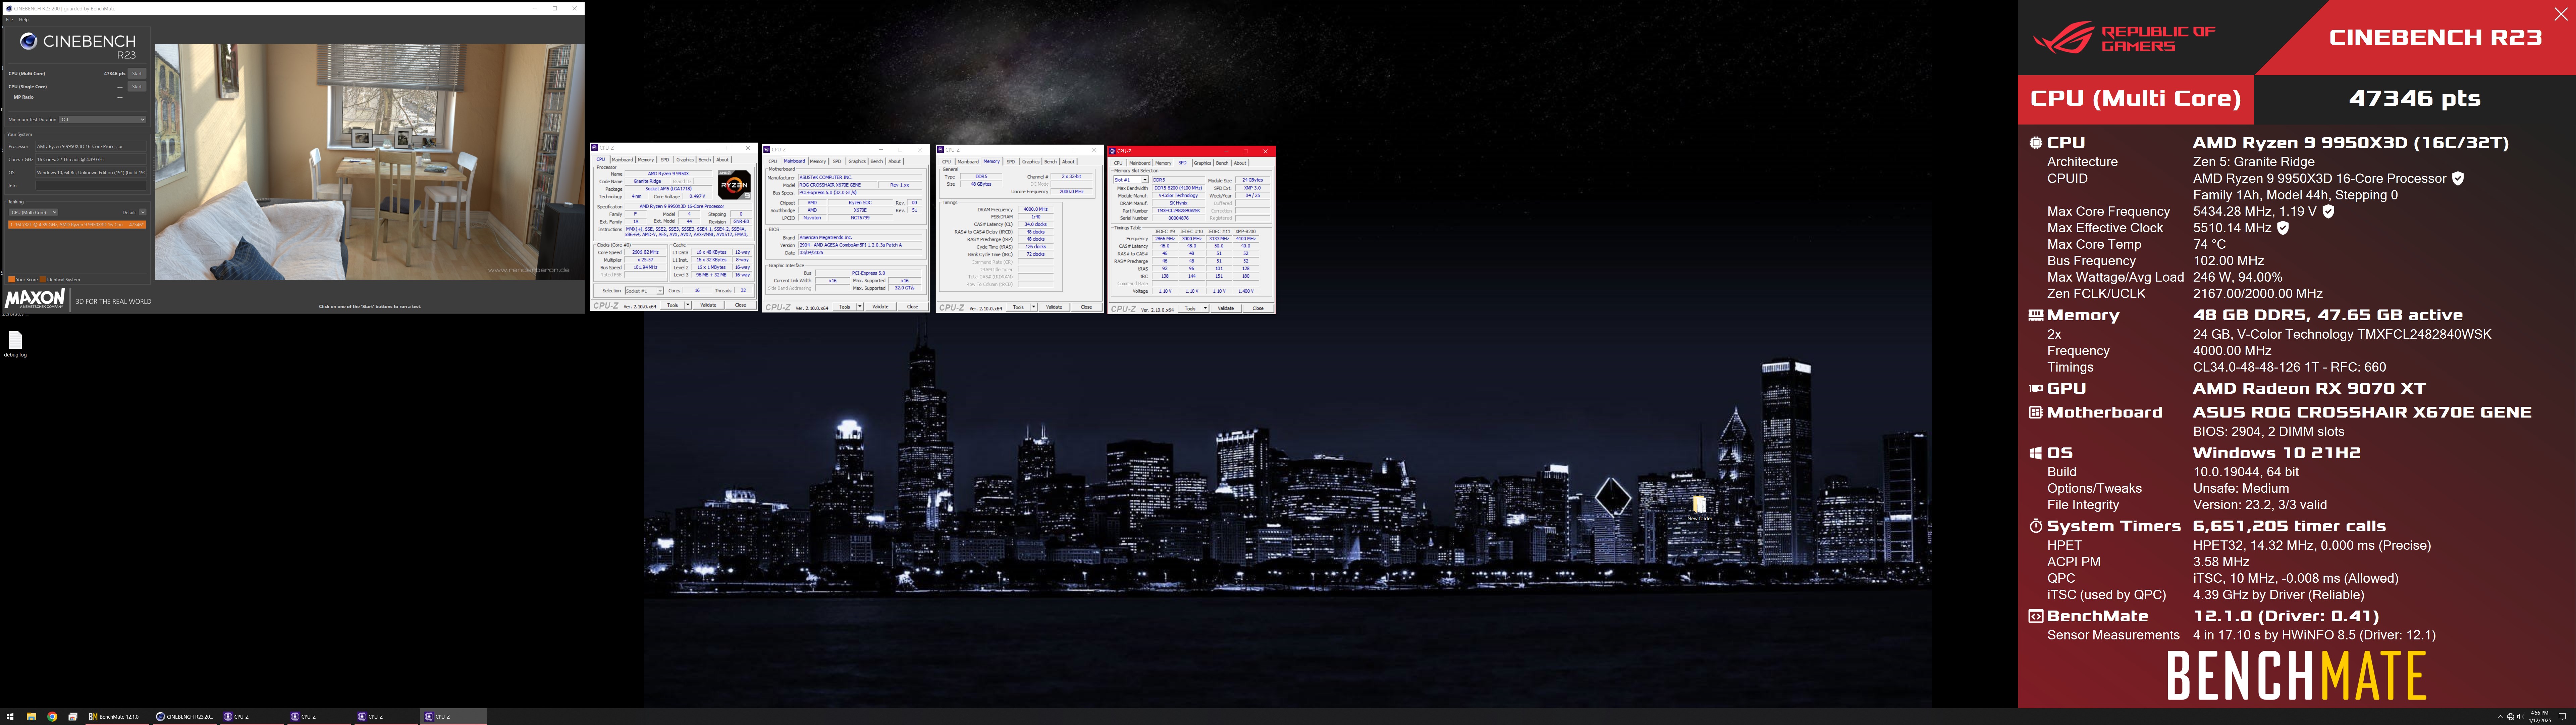Click the Info input field in Cinebench
2576x725 pixels.
pos(91,185)
